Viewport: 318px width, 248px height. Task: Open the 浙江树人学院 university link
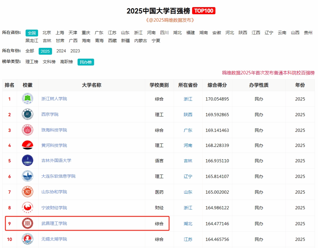[x=54, y=99]
